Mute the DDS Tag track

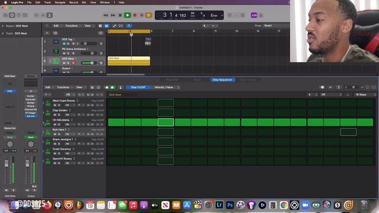[x=64, y=44]
